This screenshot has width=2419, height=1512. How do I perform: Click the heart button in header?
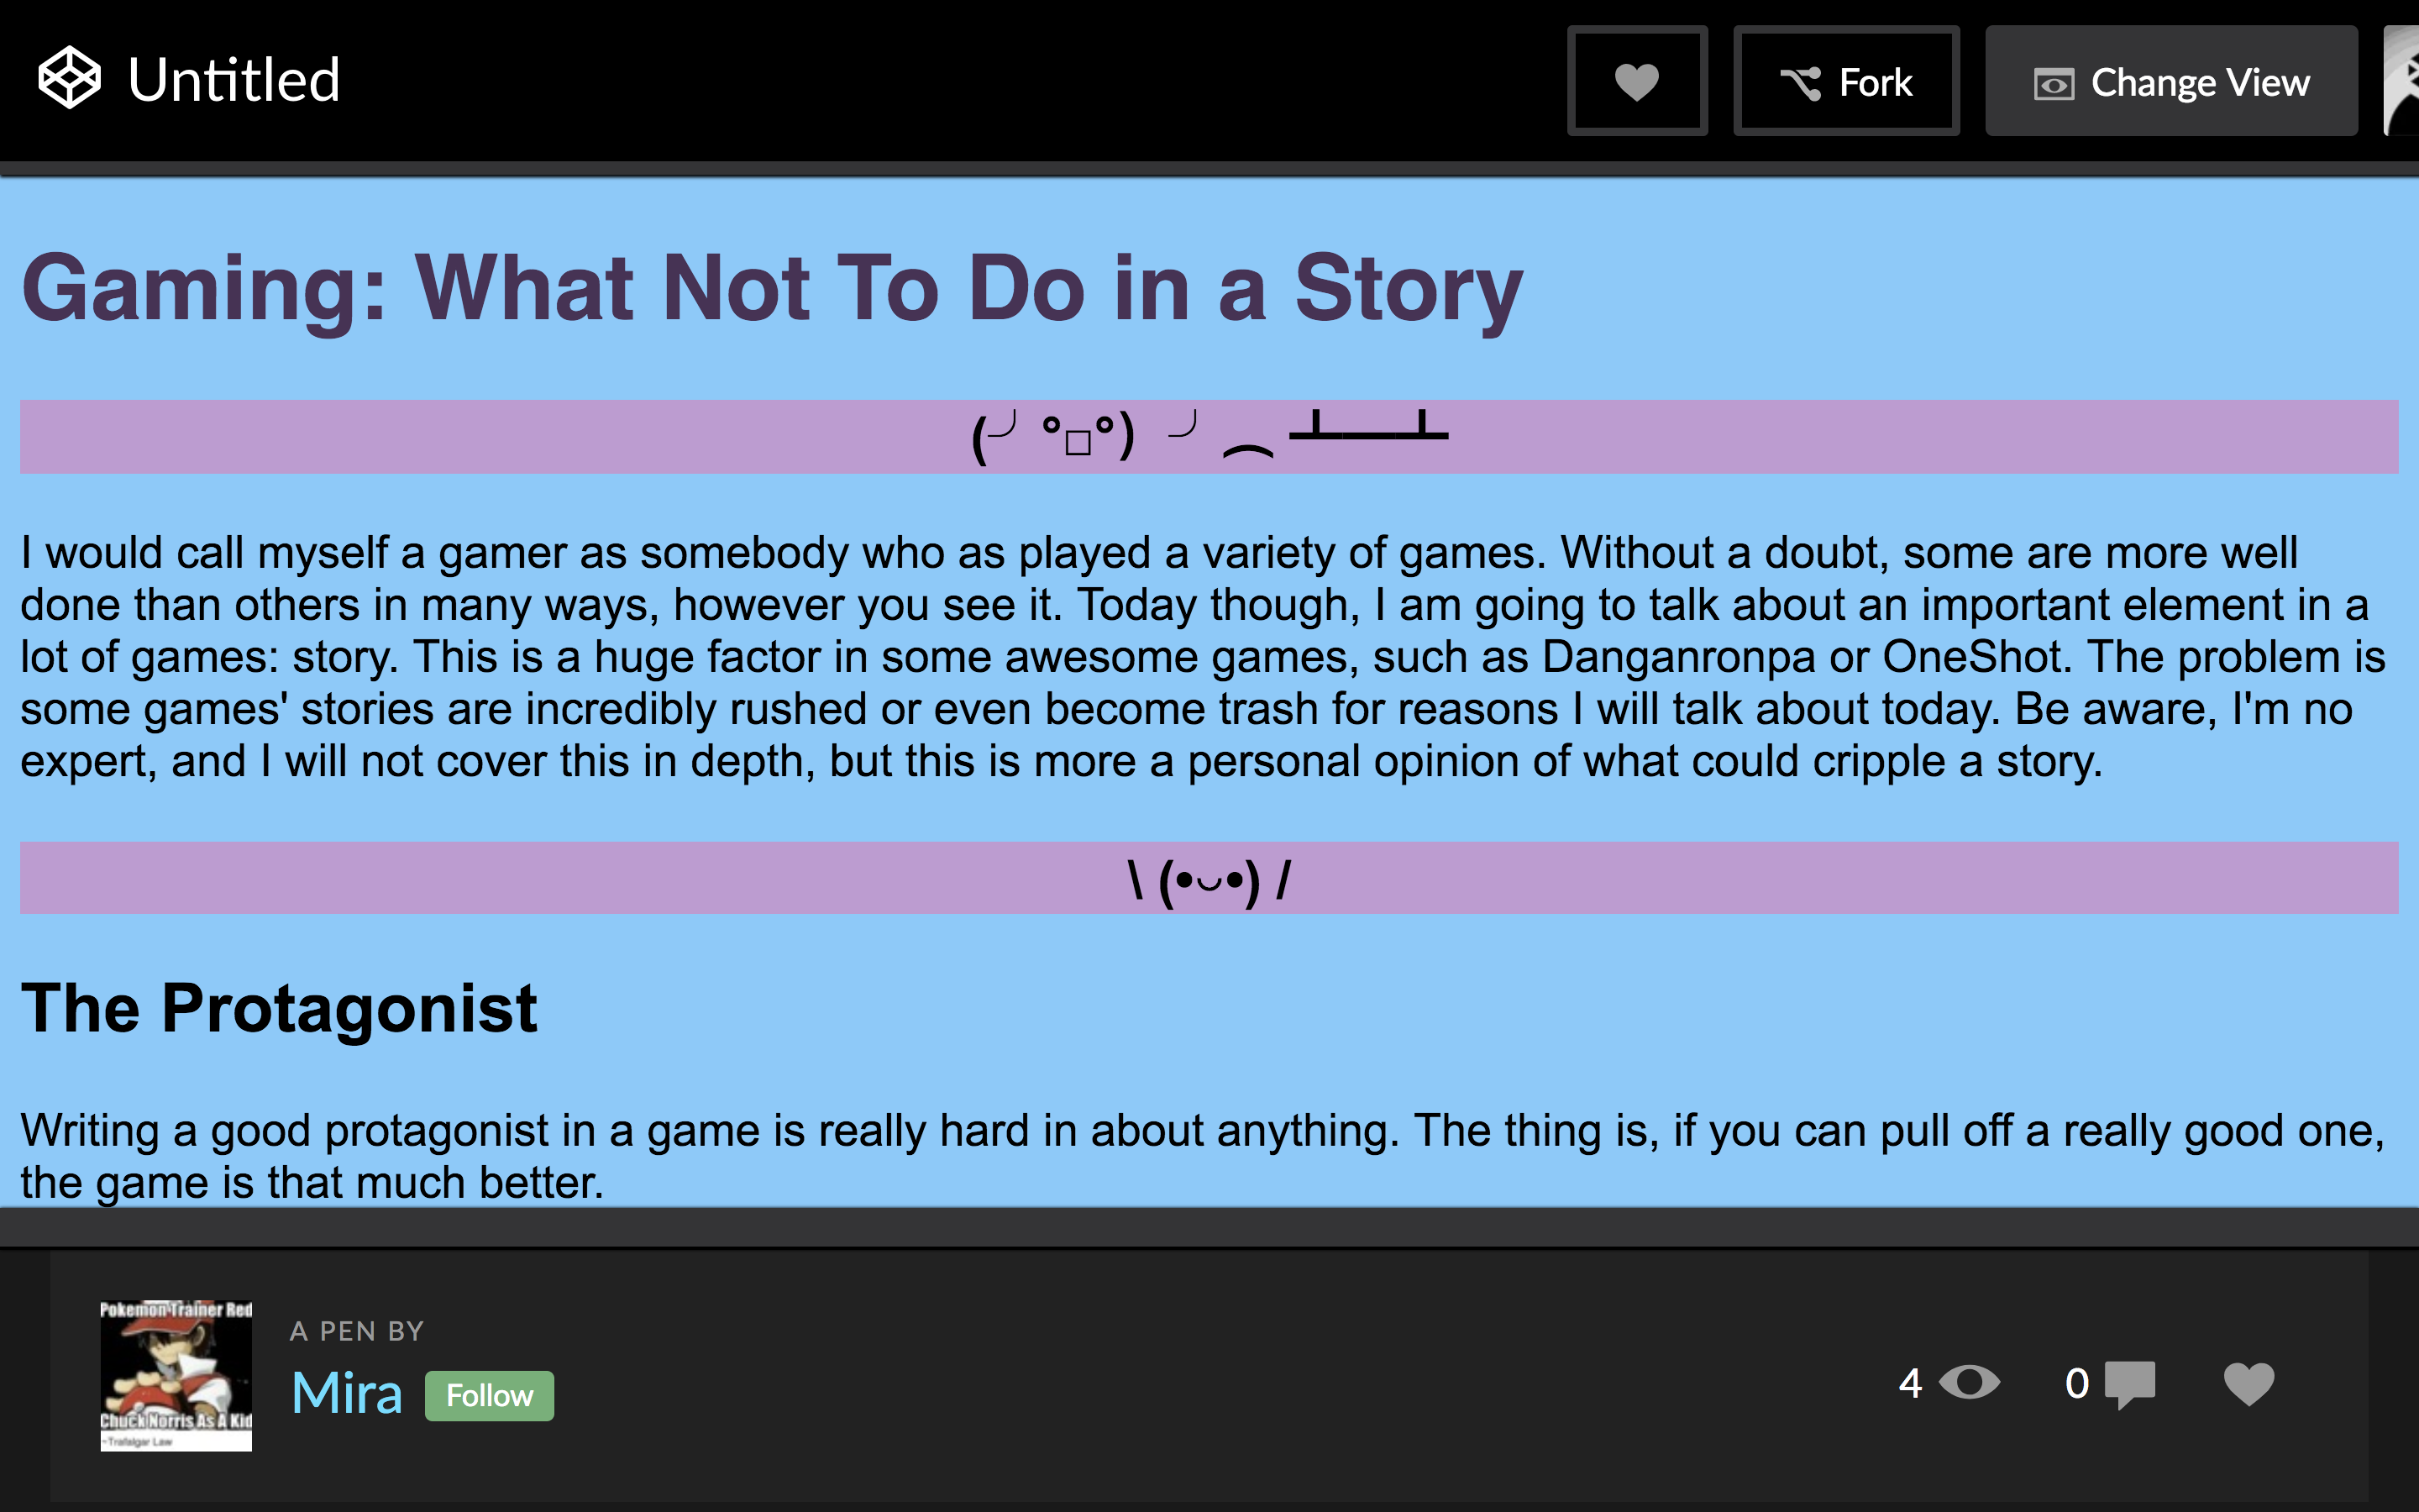click(1637, 81)
